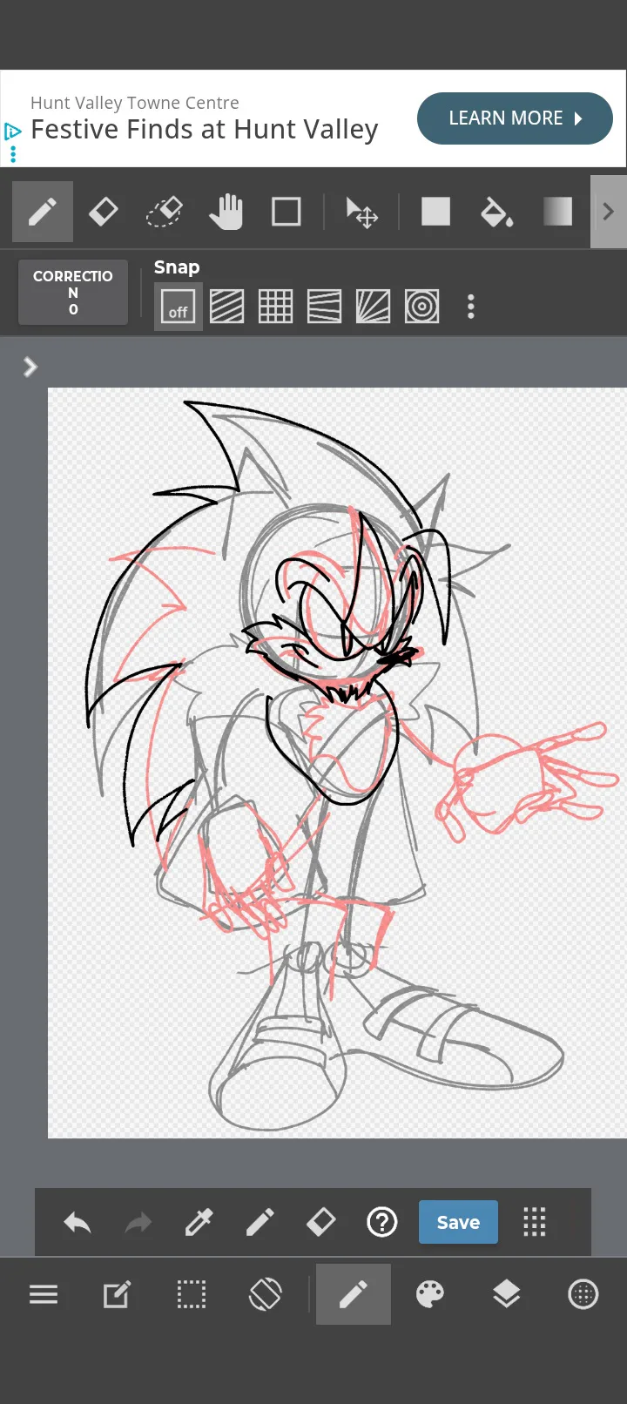Open the Help question mark

pyautogui.click(x=382, y=1223)
